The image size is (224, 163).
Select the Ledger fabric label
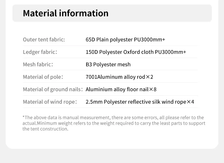[x=40, y=52]
